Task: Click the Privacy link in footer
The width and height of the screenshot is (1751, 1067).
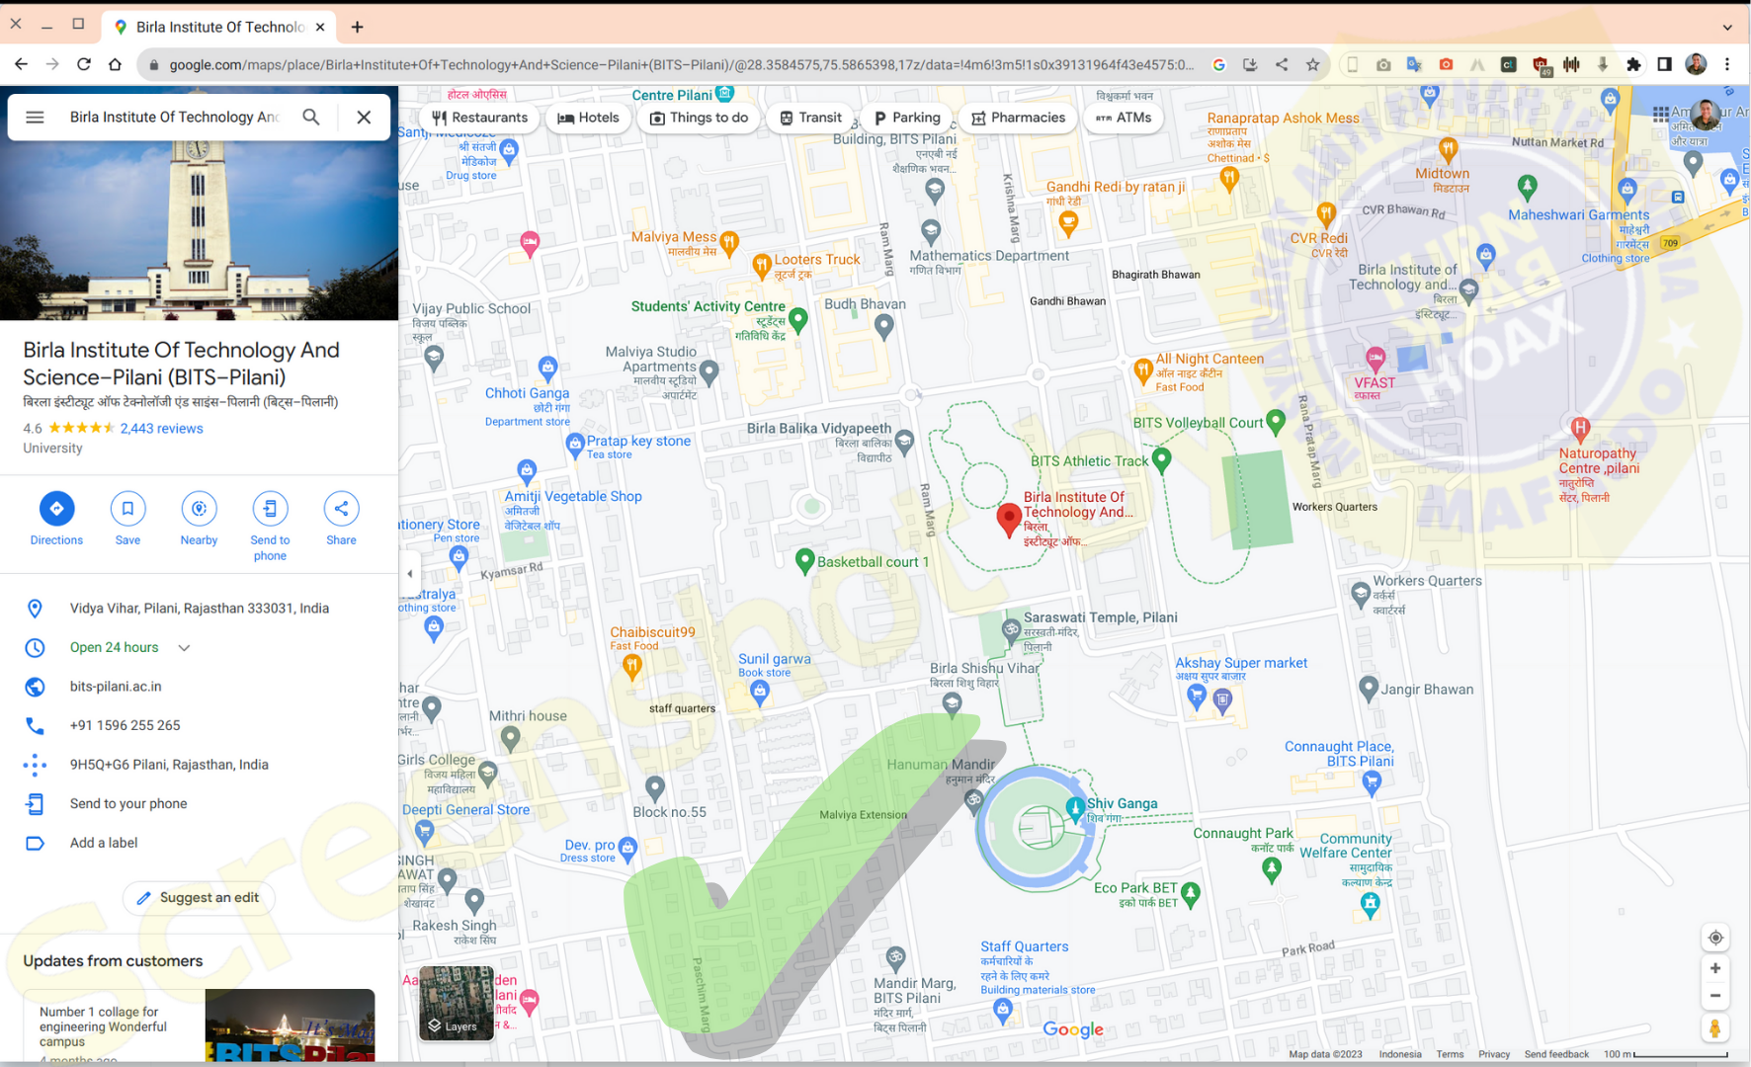Action: click(x=1494, y=1054)
